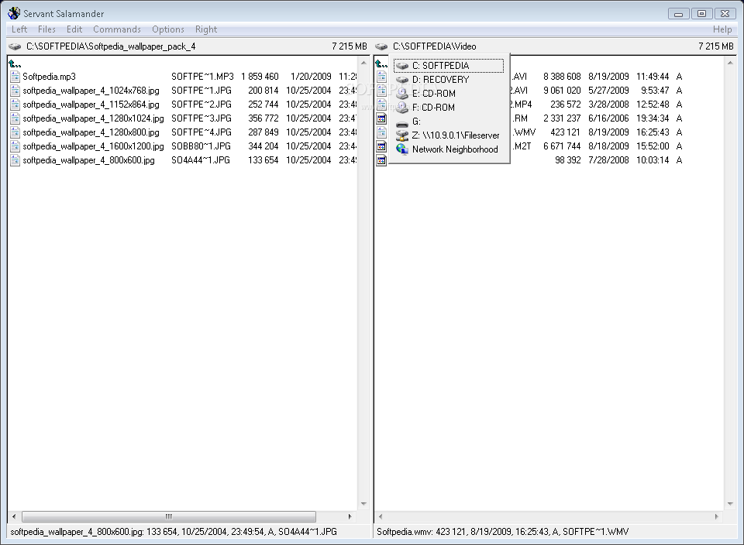Select D: RECOVERY drive from the list
The height and width of the screenshot is (545, 744).
click(449, 80)
